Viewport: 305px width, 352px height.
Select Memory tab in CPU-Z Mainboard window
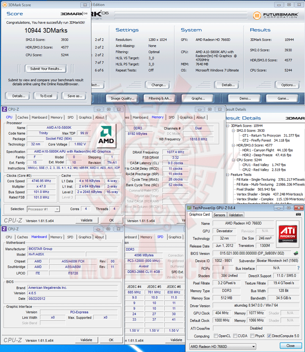click(x=56, y=237)
